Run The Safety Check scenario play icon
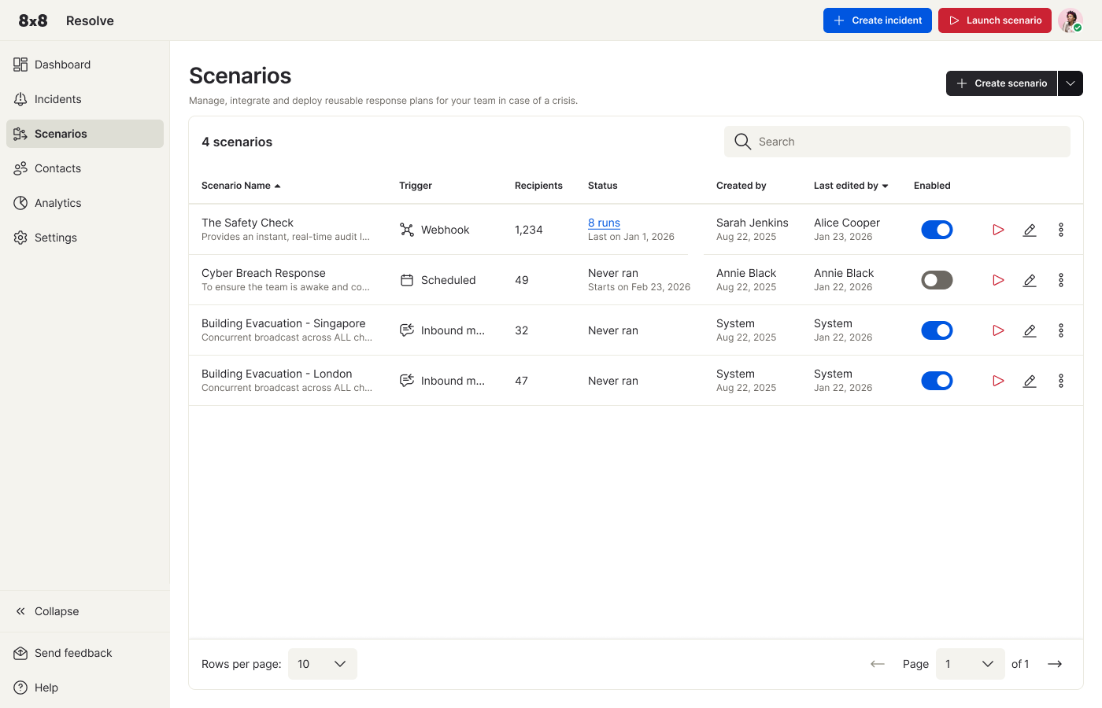The image size is (1102, 708). [998, 230]
